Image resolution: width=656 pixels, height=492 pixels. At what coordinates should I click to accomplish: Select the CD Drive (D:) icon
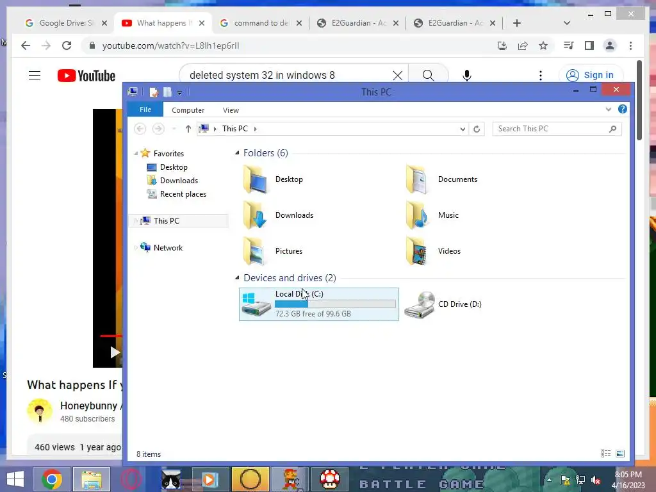[x=420, y=304]
